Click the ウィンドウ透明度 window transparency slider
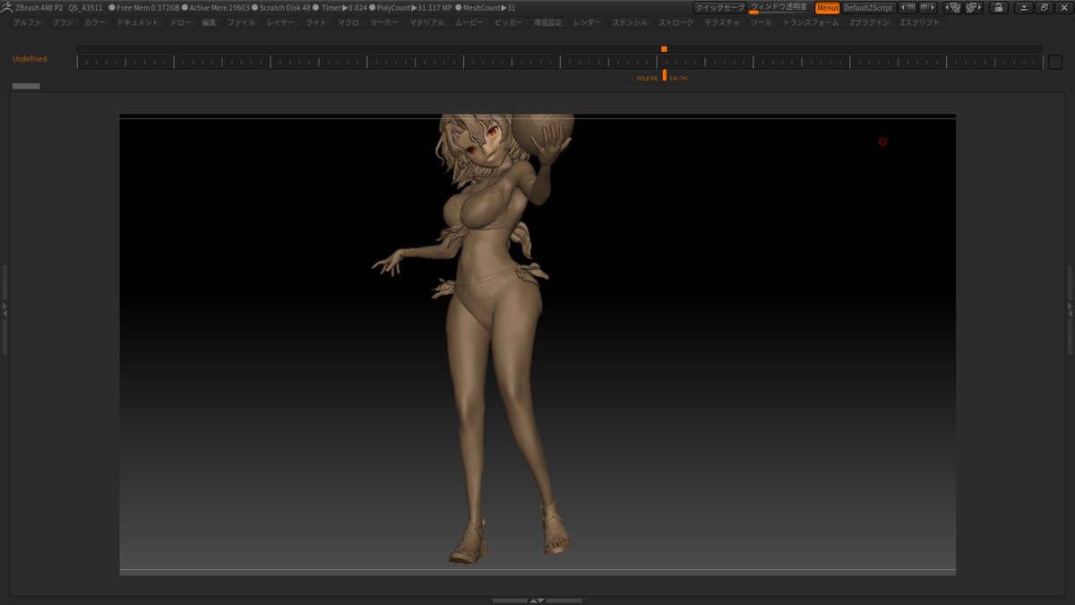Screen dimensions: 1075x605 778,7
